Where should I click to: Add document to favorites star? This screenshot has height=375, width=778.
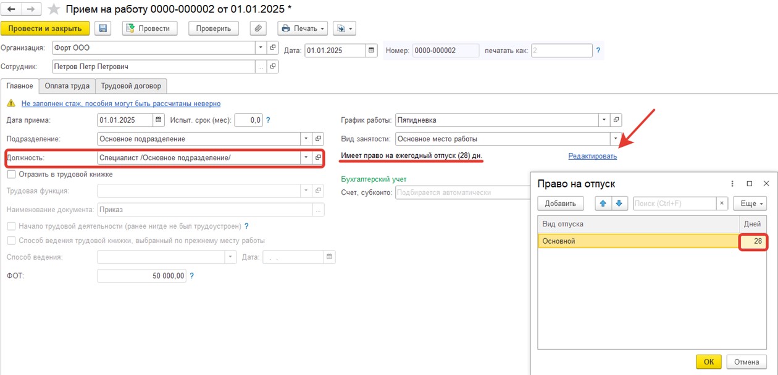tap(54, 9)
